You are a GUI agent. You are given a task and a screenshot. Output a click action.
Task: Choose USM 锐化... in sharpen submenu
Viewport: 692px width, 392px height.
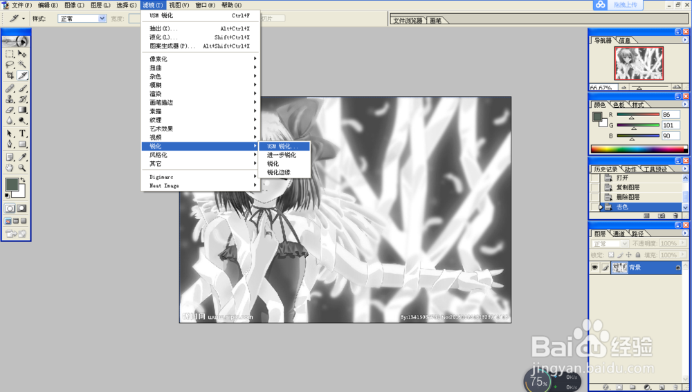[x=284, y=146]
